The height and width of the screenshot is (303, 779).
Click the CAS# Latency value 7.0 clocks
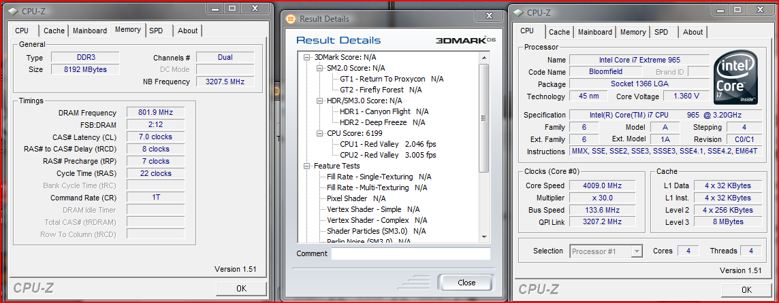pyautogui.click(x=155, y=137)
